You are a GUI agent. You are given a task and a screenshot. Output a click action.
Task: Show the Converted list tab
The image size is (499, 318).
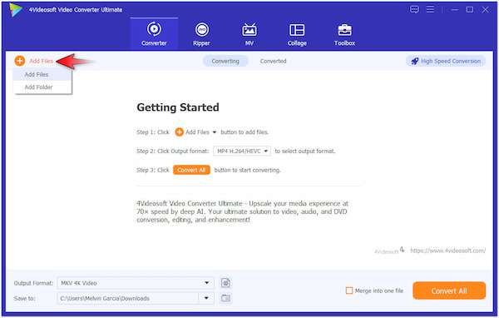click(x=273, y=61)
